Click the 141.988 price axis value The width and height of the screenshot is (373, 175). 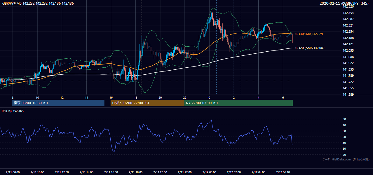tap(348, 57)
